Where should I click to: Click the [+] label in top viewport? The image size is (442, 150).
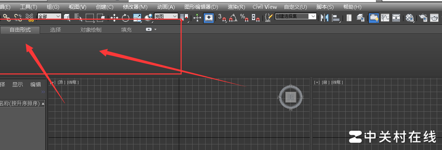pyautogui.click(x=53, y=82)
